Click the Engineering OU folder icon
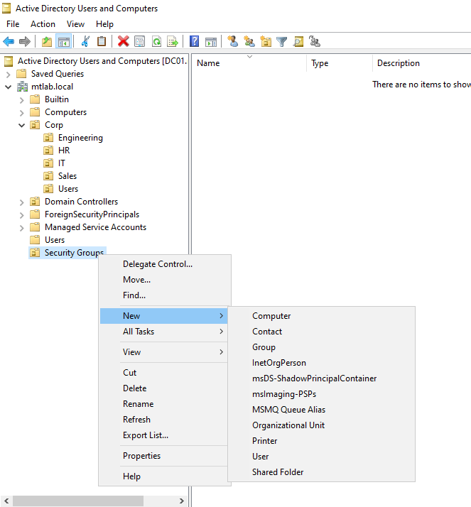 (x=48, y=138)
